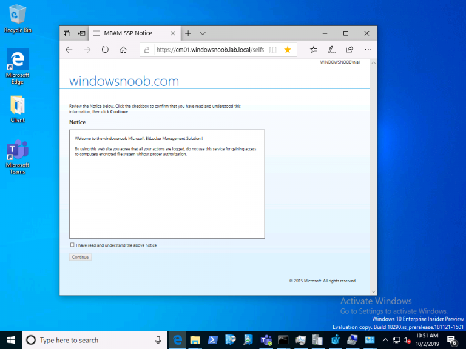Open the Favorites hub icon
The height and width of the screenshot is (349, 466).
pyautogui.click(x=314, y=50)
